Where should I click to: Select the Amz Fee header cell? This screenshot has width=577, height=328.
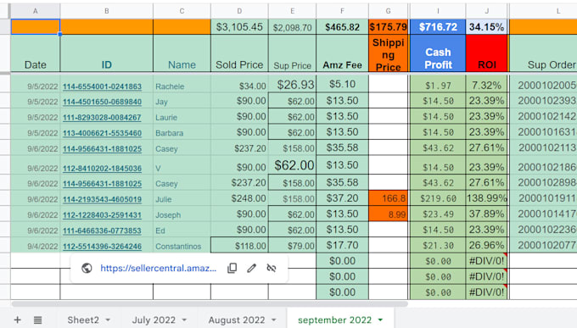click(x=342, y=53)
